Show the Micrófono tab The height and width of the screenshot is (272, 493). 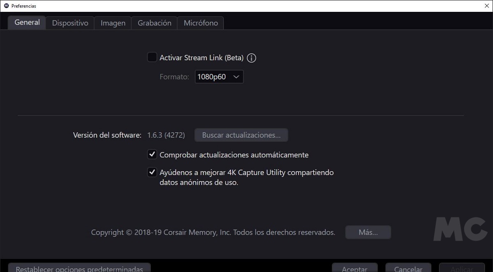tap(200, 23)
